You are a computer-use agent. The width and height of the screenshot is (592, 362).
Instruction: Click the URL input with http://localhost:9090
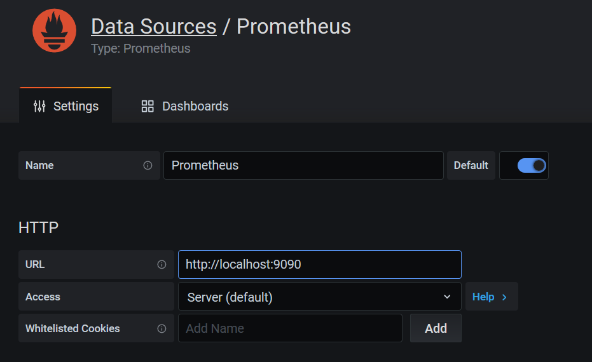[320, 264]
